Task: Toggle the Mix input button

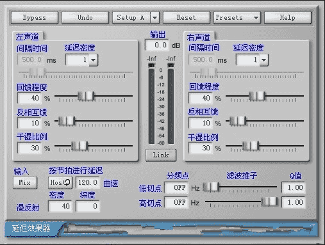Action: pos(25,183)
